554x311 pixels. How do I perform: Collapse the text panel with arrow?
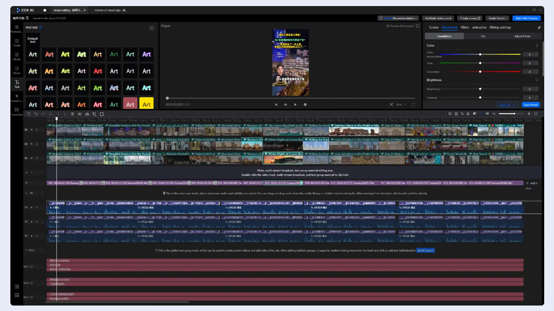pyautogui.click(x=152, y=28)
